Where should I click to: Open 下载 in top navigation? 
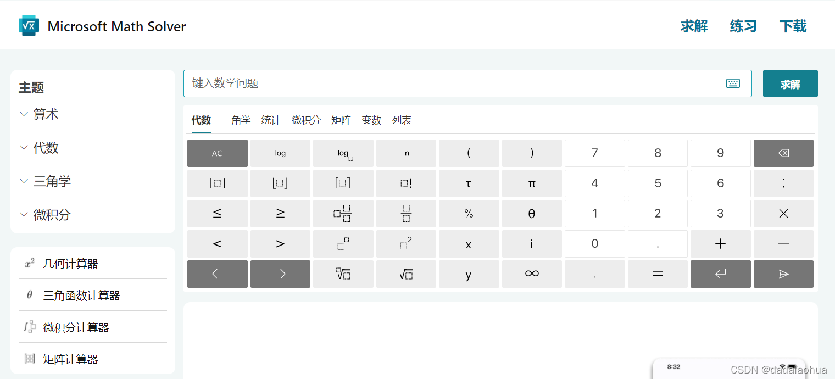[793, 26]
